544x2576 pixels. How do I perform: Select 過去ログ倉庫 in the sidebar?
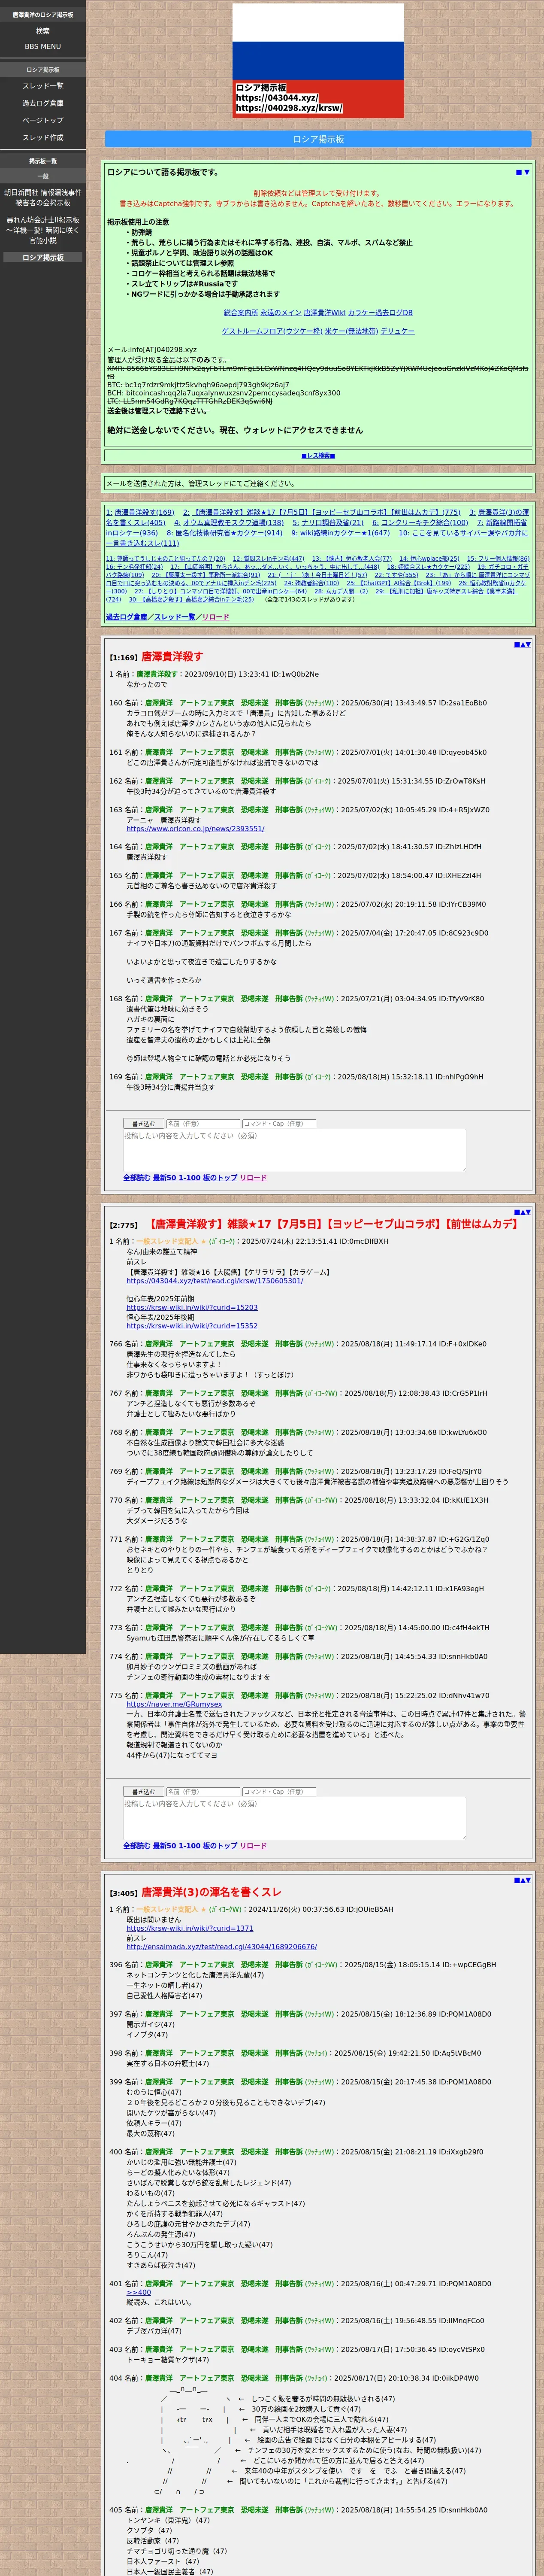(x=43, y=103)
